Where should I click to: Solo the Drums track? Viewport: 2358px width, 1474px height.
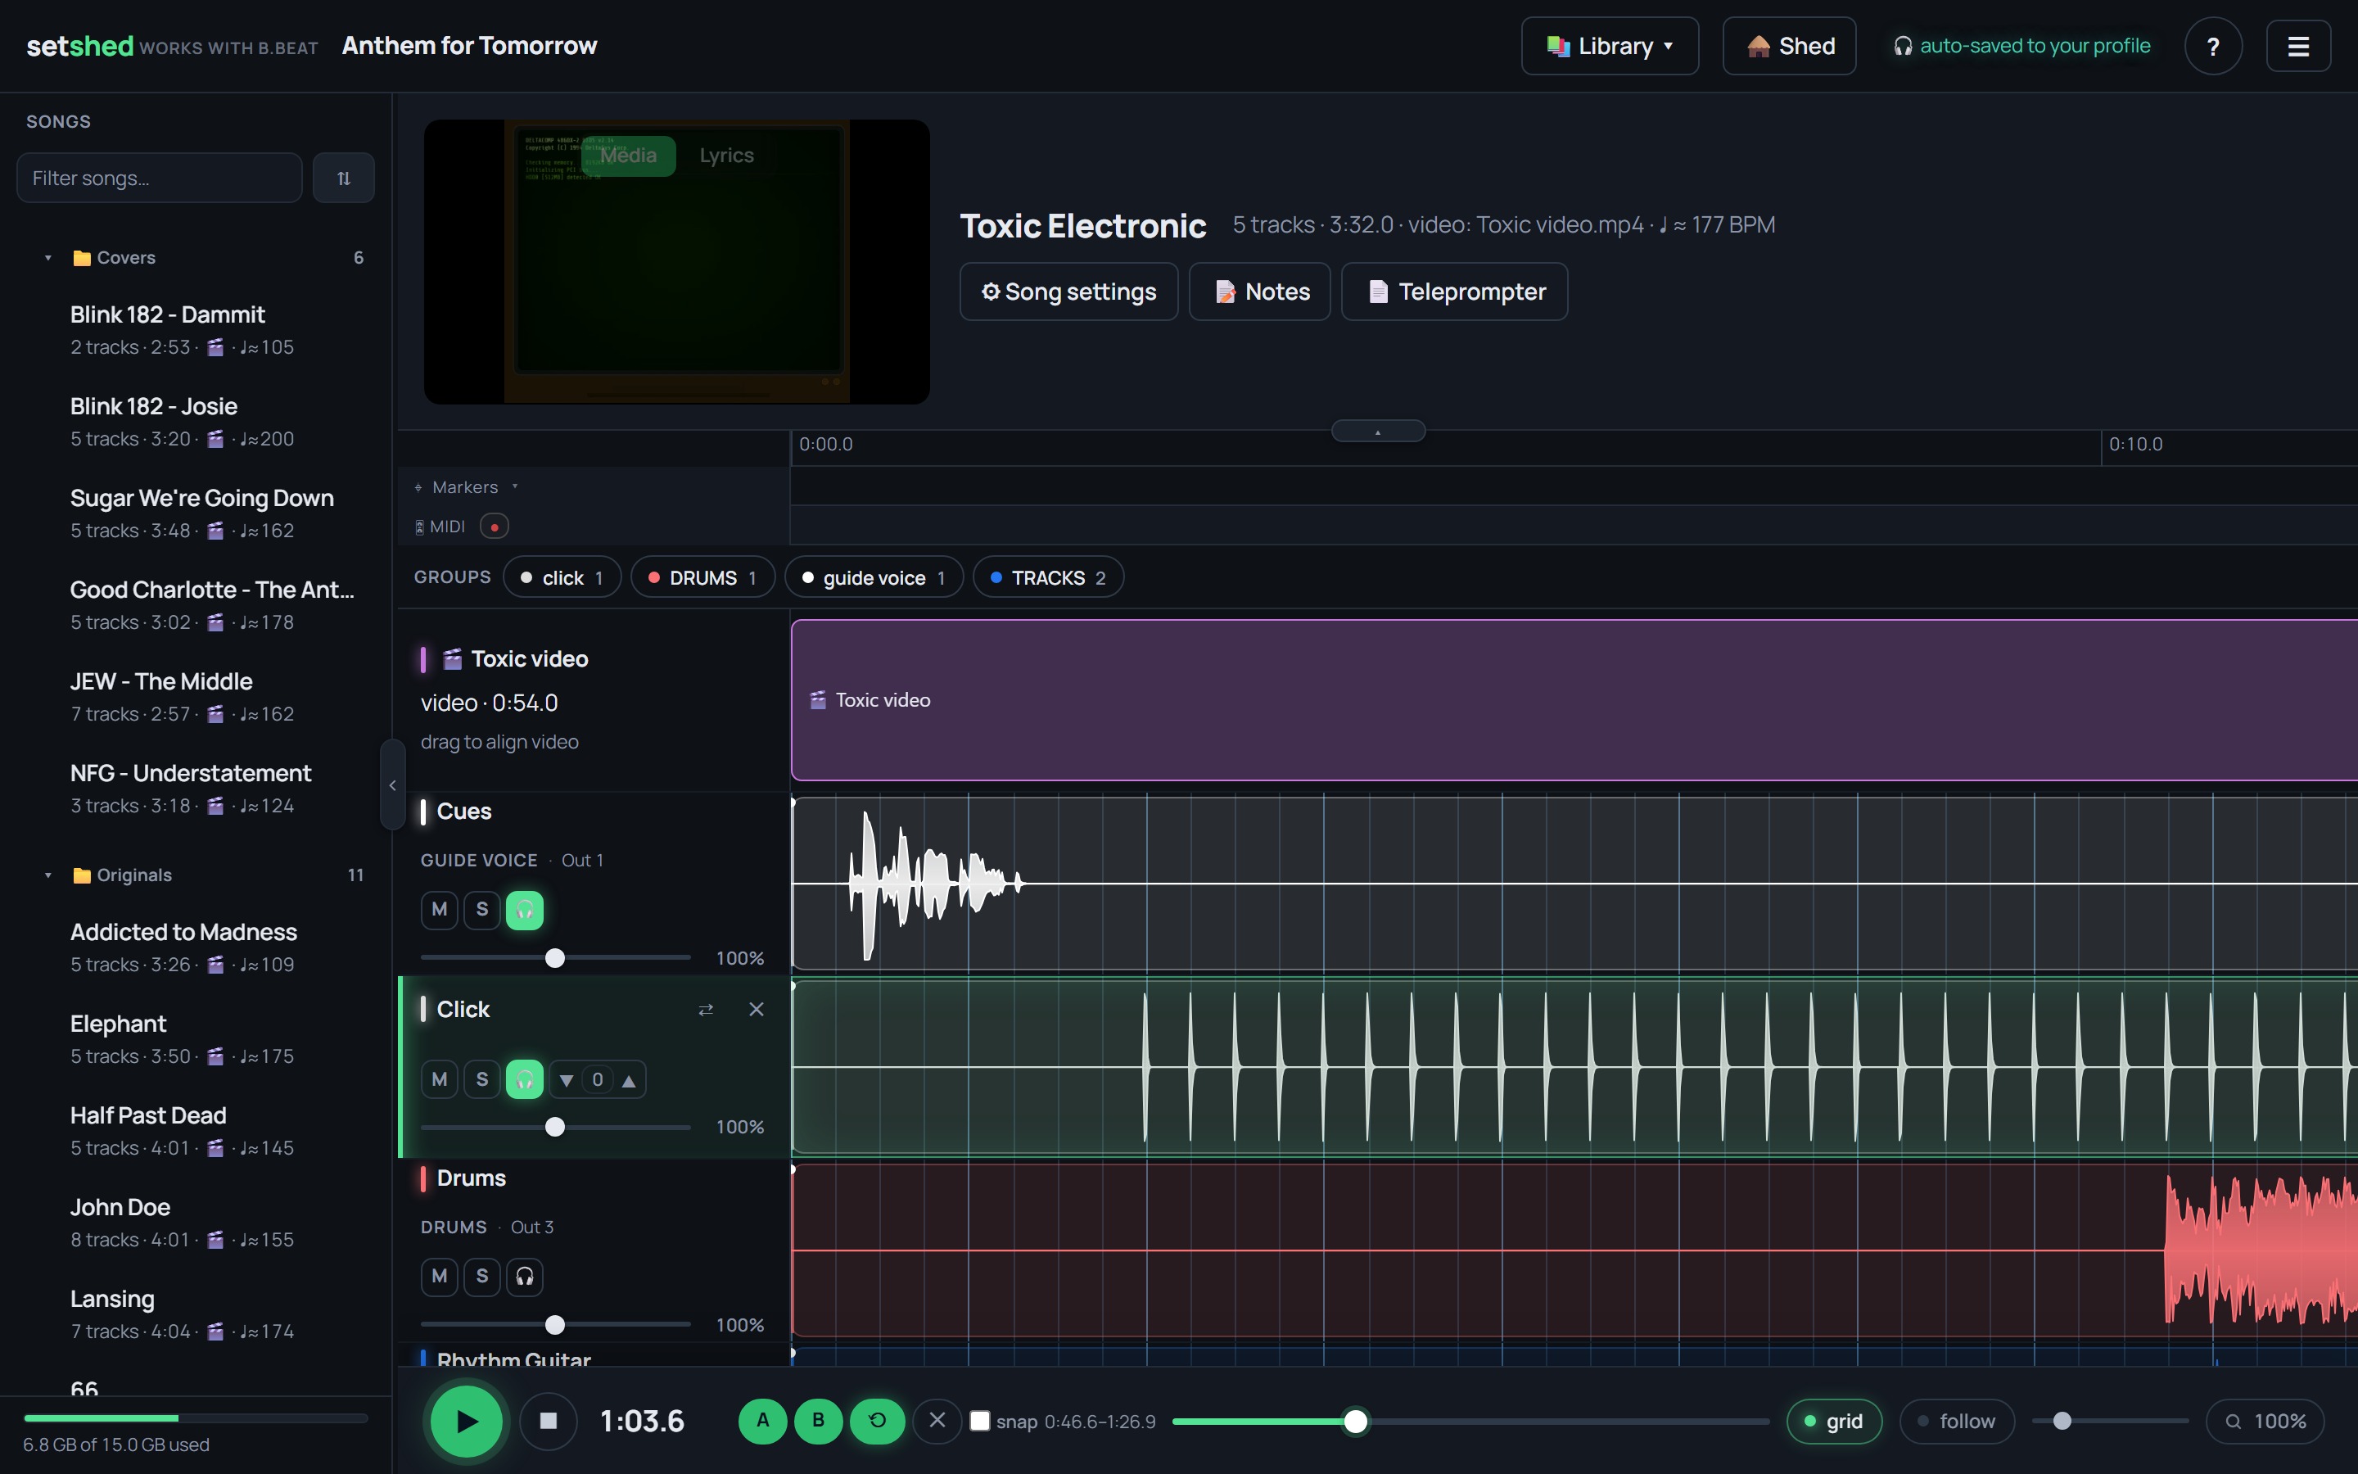pyautogui.click(x=481, y=1277)
